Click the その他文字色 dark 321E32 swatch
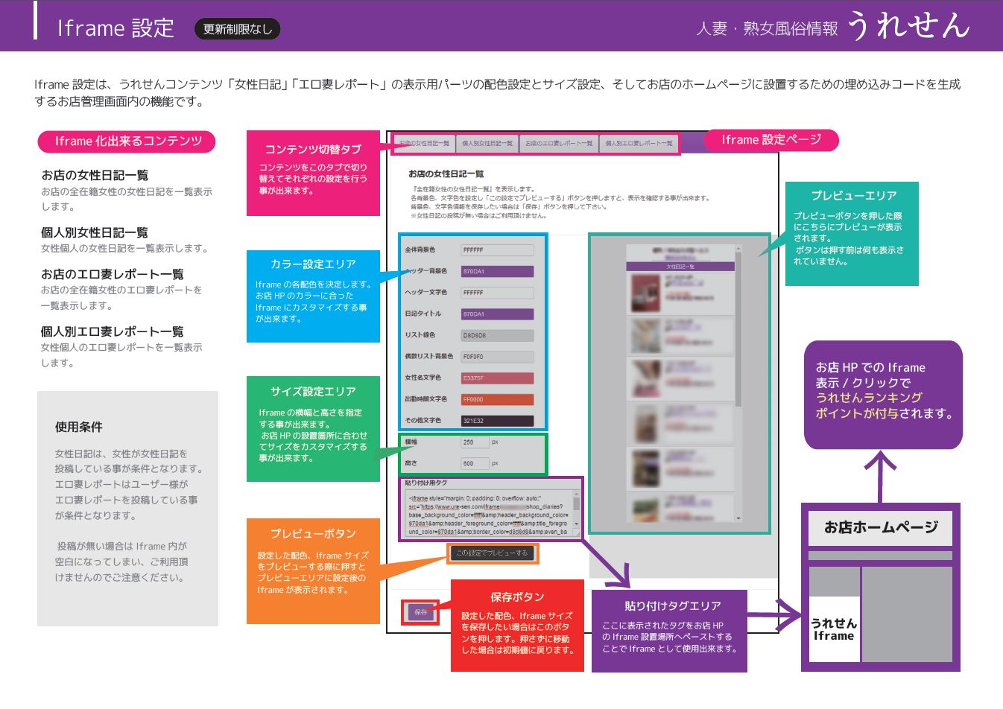 pos(496,421)
